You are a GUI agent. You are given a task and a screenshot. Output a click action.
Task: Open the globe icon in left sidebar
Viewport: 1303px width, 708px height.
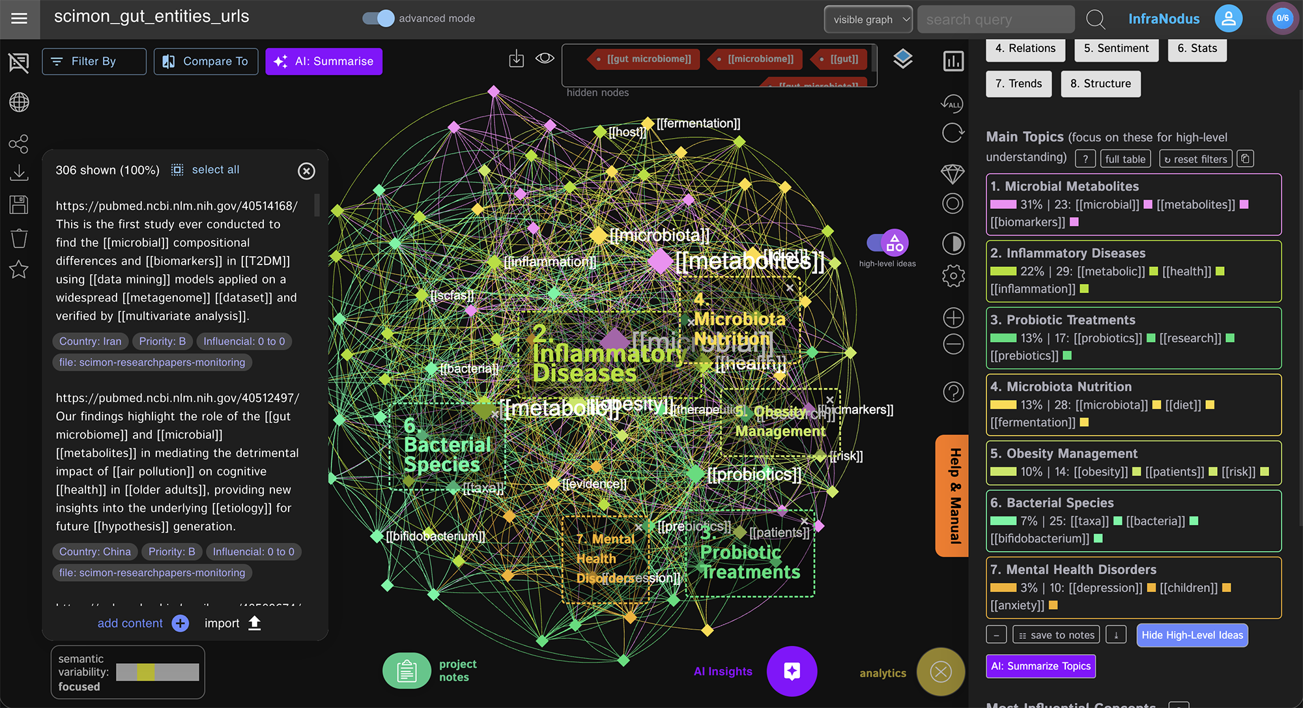coord(19,102)
